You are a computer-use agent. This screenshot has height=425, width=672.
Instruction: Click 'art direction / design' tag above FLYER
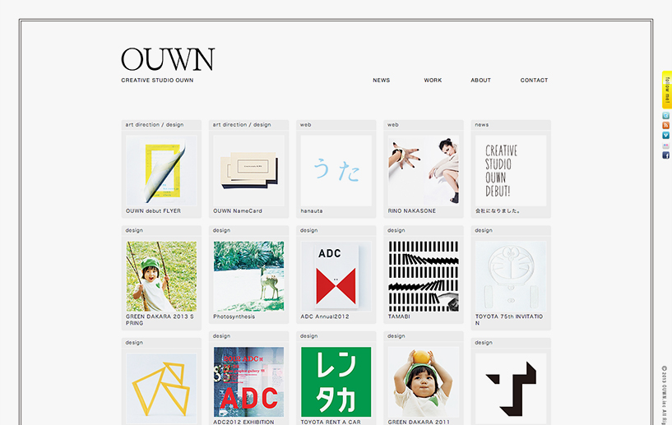click(155, 125)
